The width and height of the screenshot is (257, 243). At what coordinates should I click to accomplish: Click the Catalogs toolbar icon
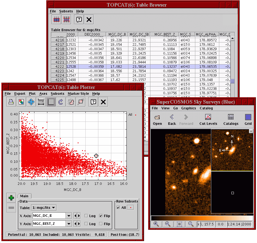tap(231, 120)
